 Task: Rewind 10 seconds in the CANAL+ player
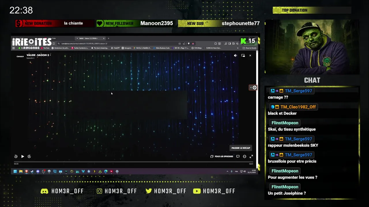16,156
